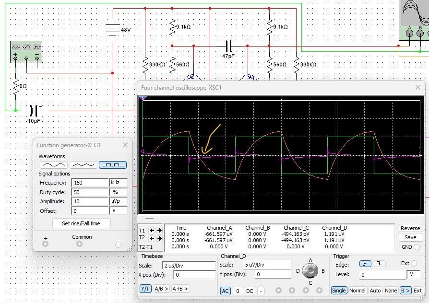Open the A/B > display mode menu
The image size is (429, 303).
click(161, 289)
